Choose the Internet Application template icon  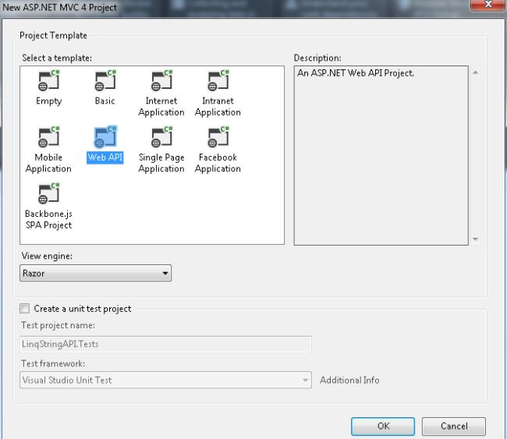point(162,80)
